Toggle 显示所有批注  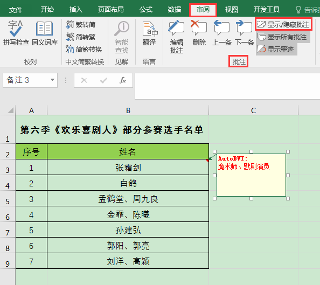point(282,37)
